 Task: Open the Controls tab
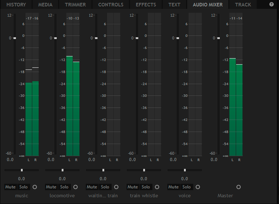tap(111, 5)
